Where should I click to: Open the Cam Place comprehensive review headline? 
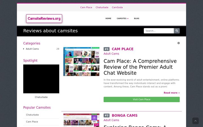pos(140,67)
